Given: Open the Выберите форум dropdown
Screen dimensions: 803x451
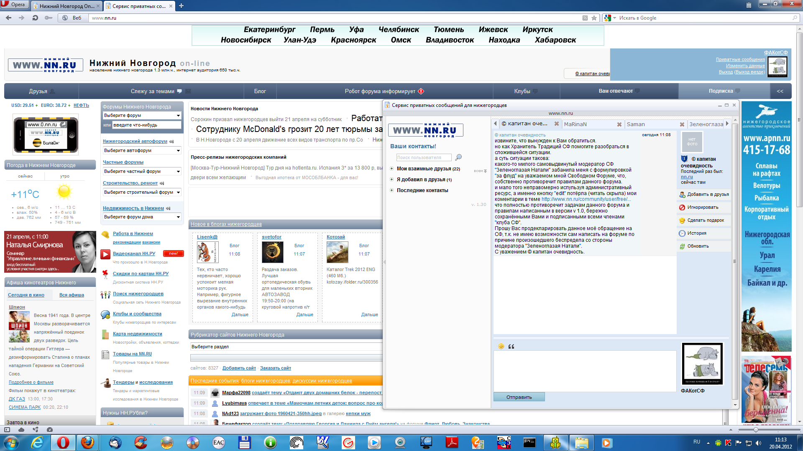Looking at the screenshot, I should point(142,116).
